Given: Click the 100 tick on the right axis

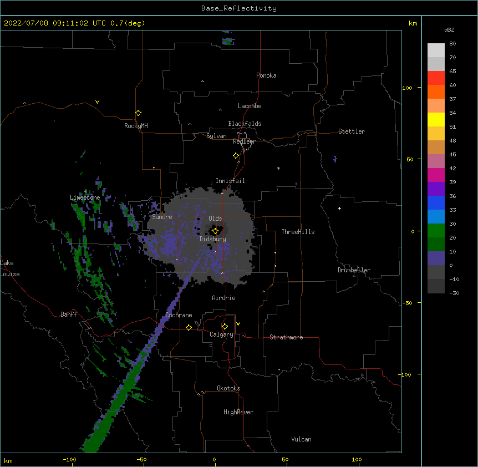Looking at the screenshot, I should (x=407, y=88).
